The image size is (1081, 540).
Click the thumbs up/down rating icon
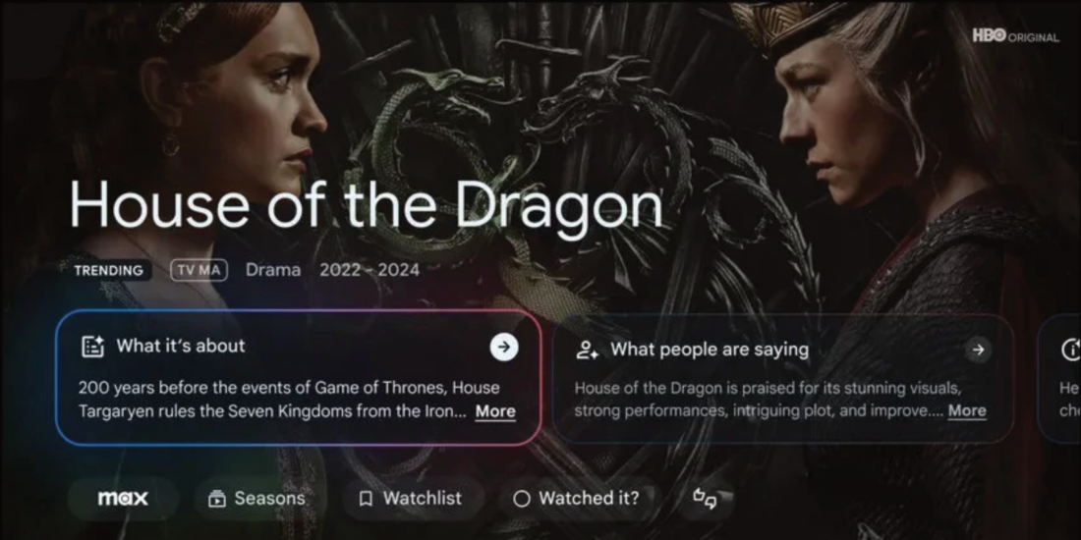[x=705, y=498]
